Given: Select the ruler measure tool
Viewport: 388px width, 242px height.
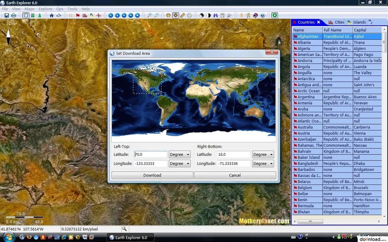Looking at the screenshot, I should [x=182, y=15].
